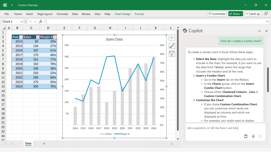The width and height of the screenshot is (271, 152).
Task: Click the Select All corner triangle
Action: click(x=4, y=28)
